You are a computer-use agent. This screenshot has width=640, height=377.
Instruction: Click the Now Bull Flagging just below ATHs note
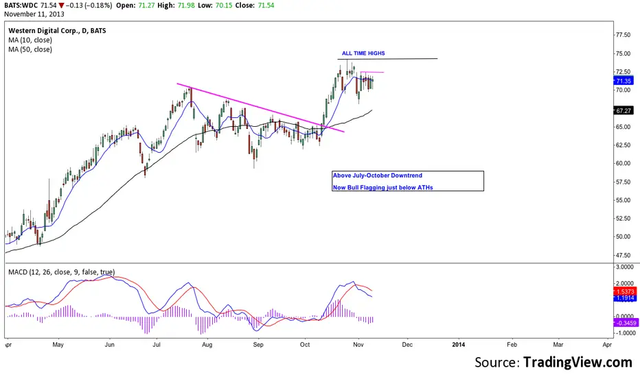[383, 188]
